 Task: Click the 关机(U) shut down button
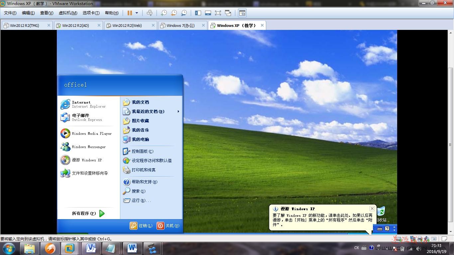(168, 226)
